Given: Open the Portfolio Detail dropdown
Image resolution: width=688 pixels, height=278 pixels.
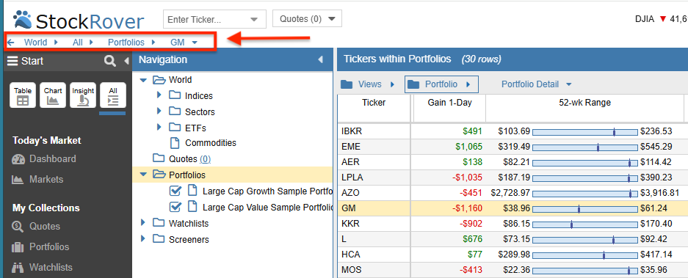Looking at the screenshot, I should point(537,84).
